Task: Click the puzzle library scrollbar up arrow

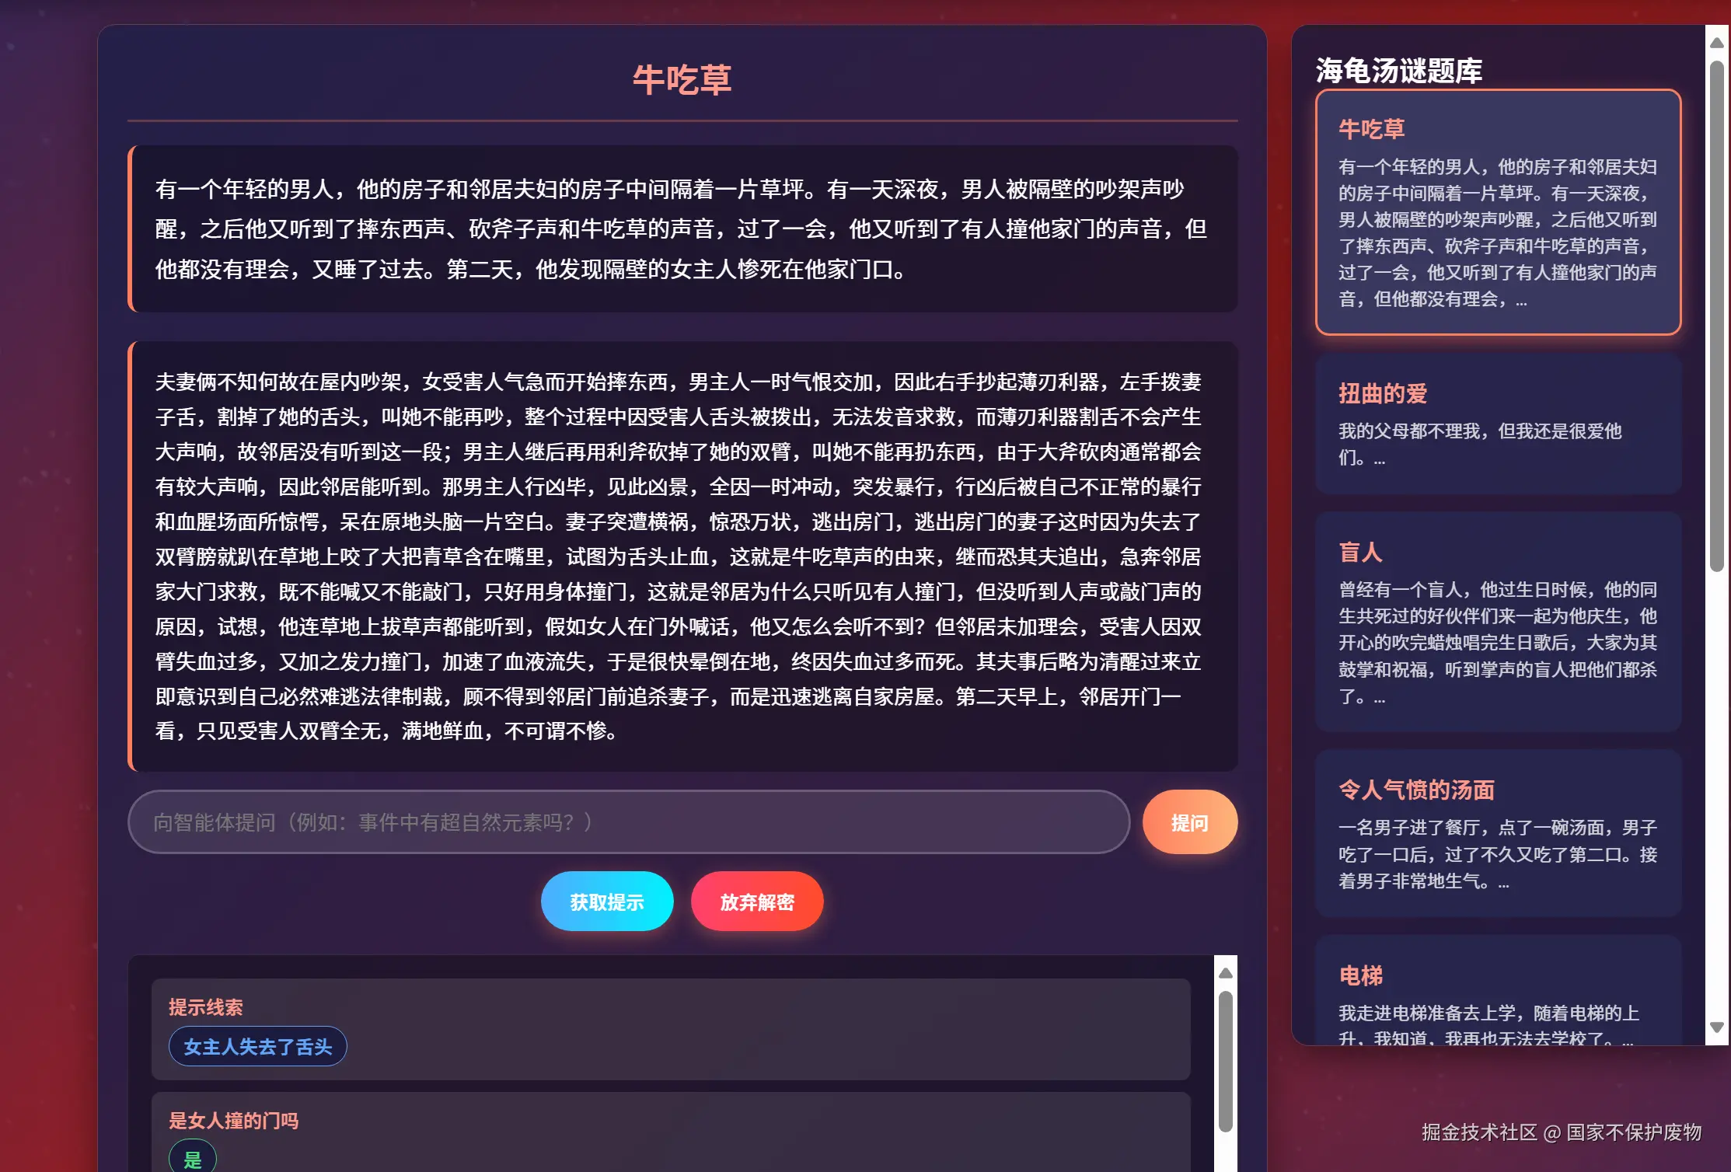Action: (1717, 43)
